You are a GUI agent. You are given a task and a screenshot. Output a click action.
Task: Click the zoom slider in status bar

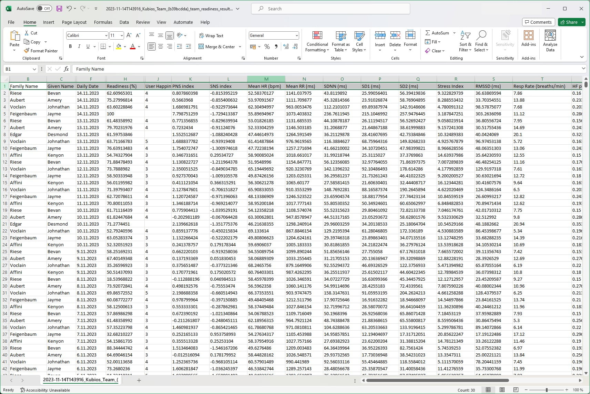tap(547, 390)
